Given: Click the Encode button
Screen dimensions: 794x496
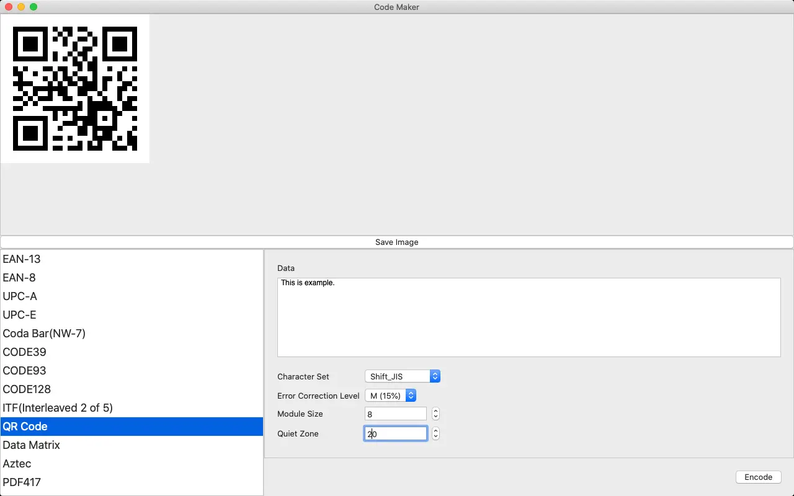Looking at the screenshot, I should pos(758,477).
